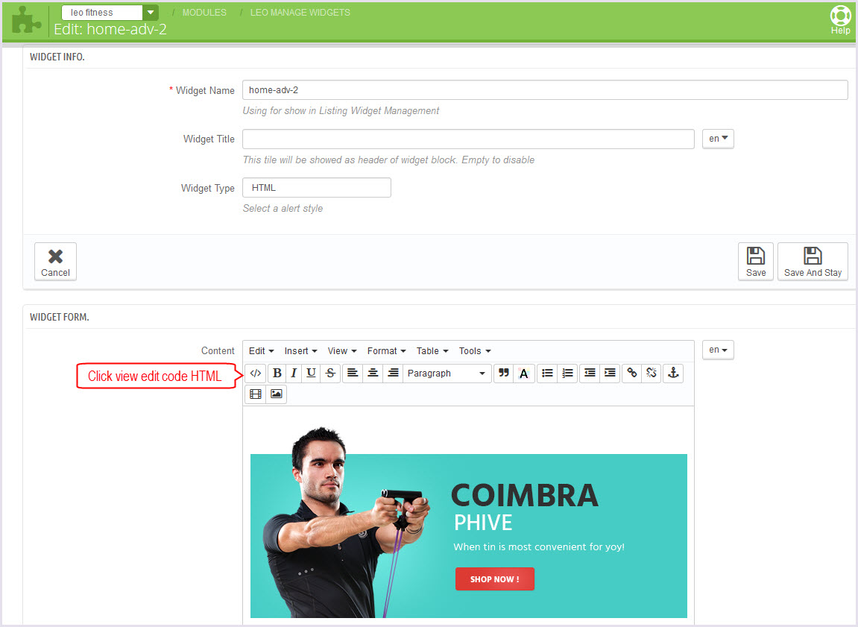Open the Help page

click(x=841, y=20)
